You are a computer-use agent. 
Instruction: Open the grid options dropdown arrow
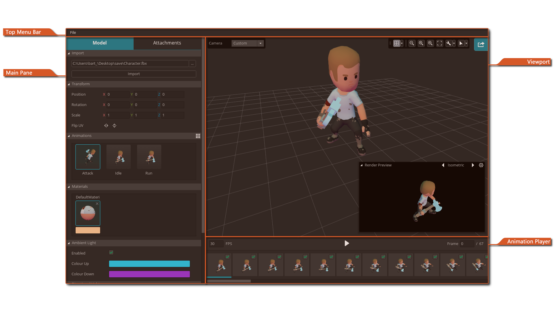point(402,43)
